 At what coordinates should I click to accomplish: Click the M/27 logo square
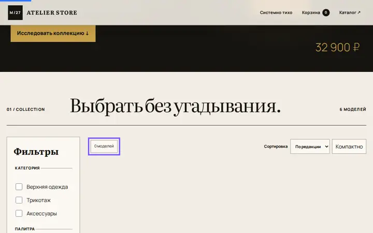point(15,12)
